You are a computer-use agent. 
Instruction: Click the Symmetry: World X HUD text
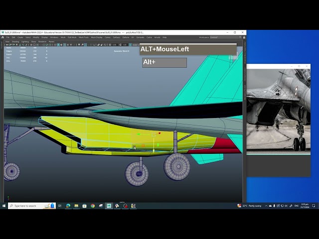tap(122, 51)
